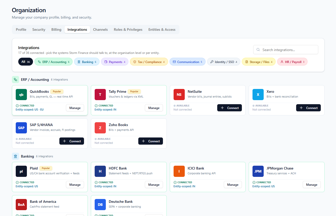Click the CONNECTED status on HDFC Bank
This screenshot has width=336, height=216.
[104, 182]
